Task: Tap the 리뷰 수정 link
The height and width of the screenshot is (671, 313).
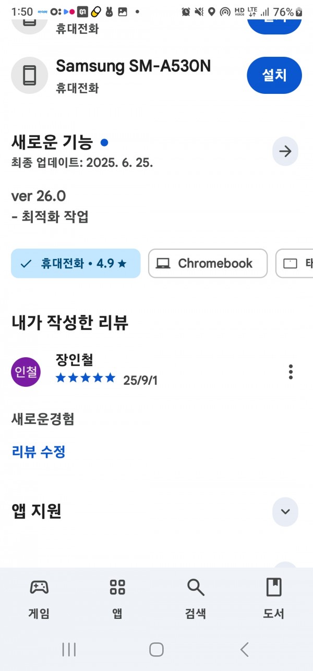Action: (39, 452)
